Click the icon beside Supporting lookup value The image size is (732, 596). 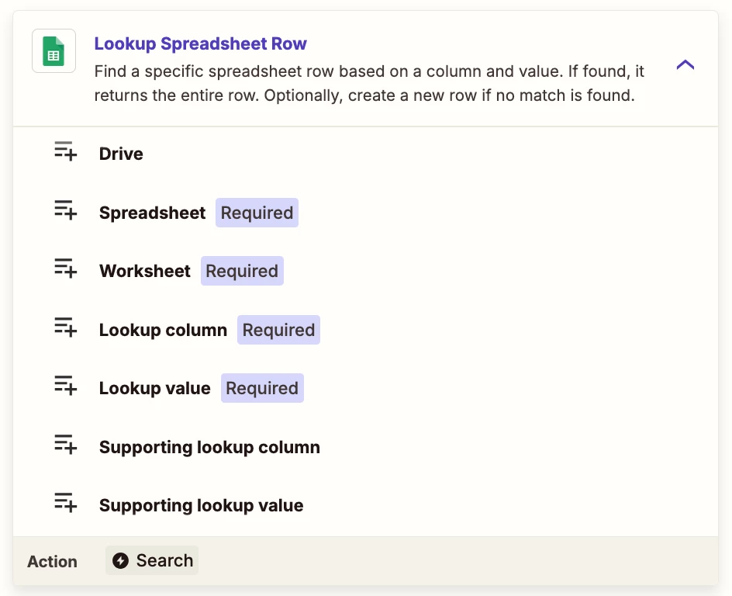(65, 503)
